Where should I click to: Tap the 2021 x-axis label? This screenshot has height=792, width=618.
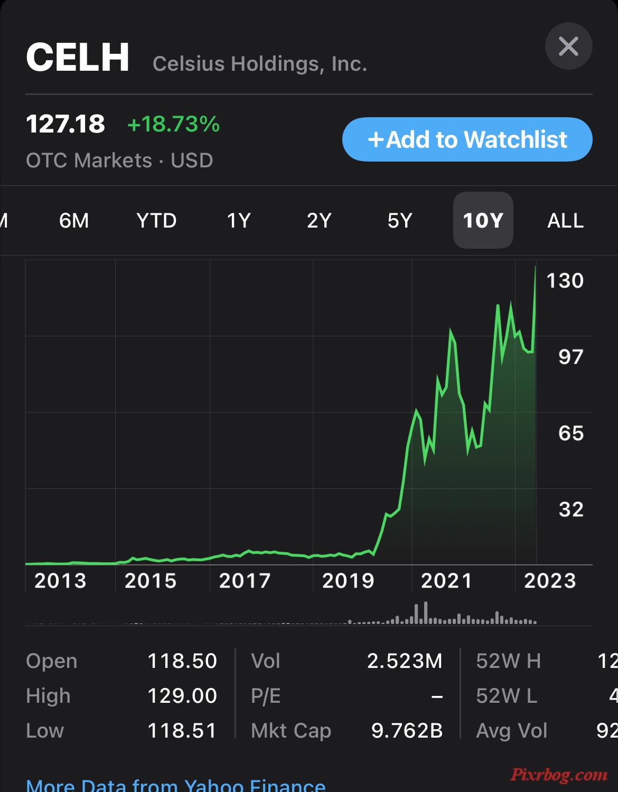(x=446, y=581)
